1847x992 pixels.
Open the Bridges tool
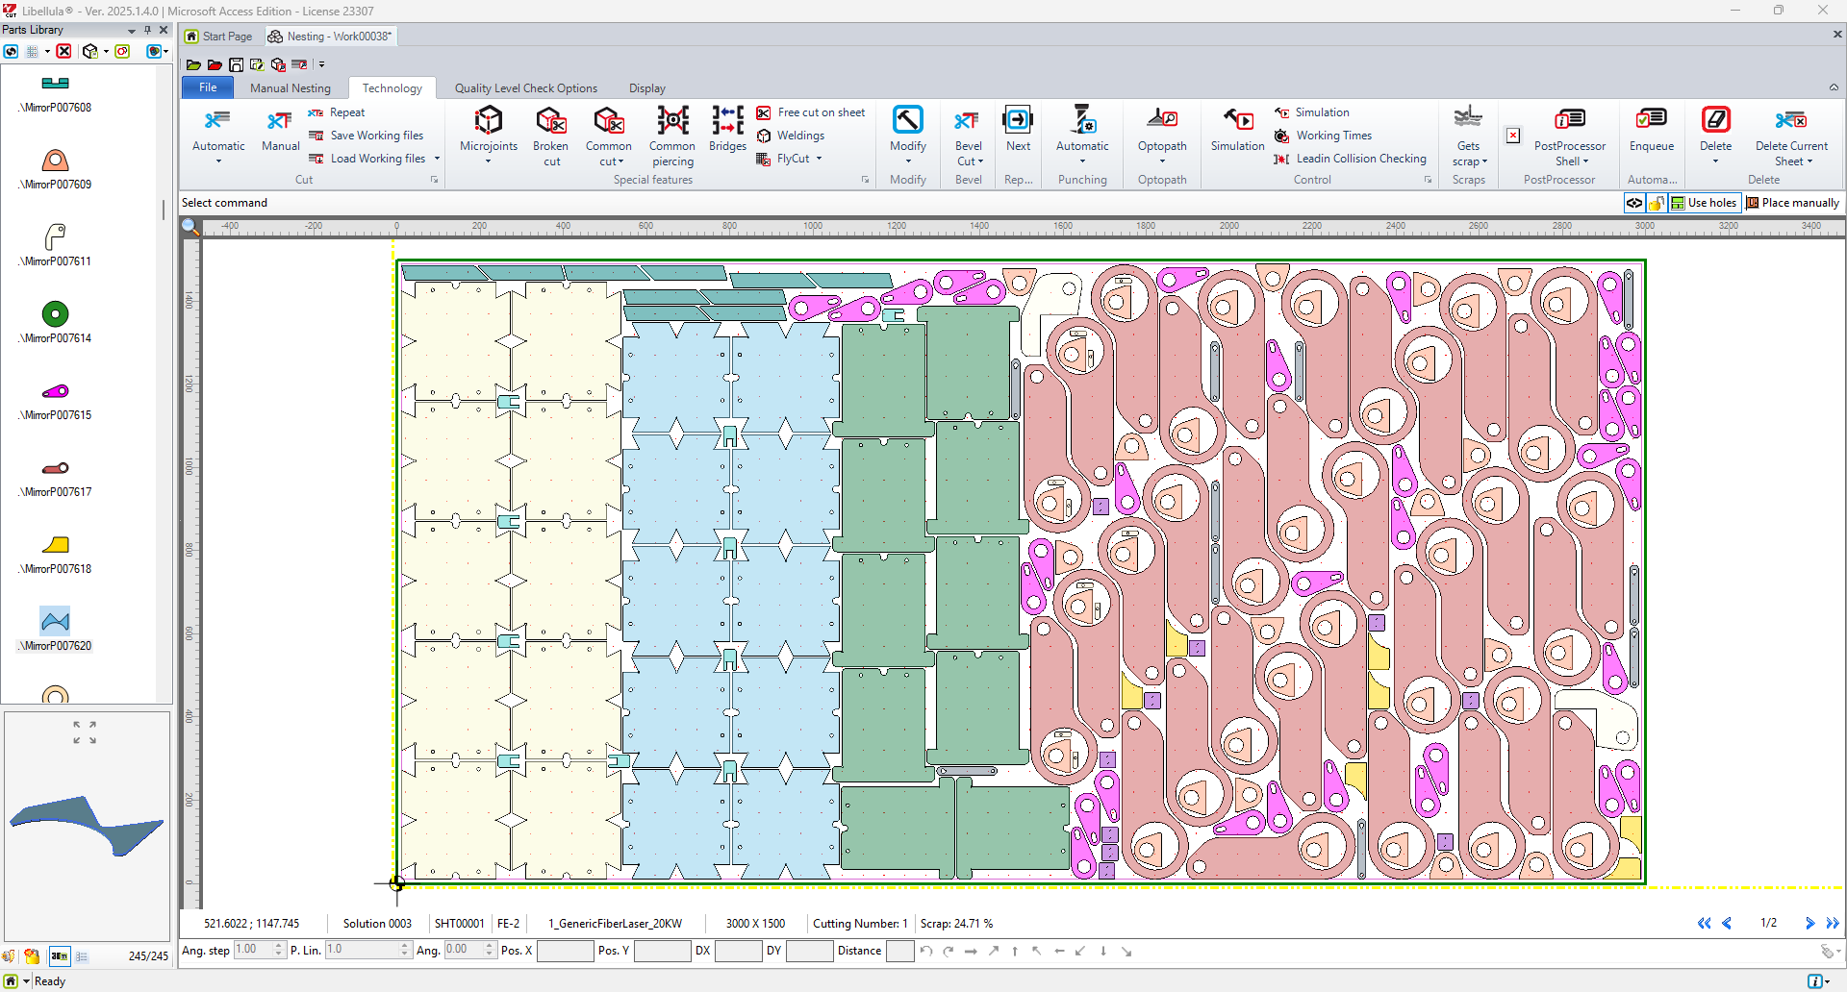click(728, 129)
